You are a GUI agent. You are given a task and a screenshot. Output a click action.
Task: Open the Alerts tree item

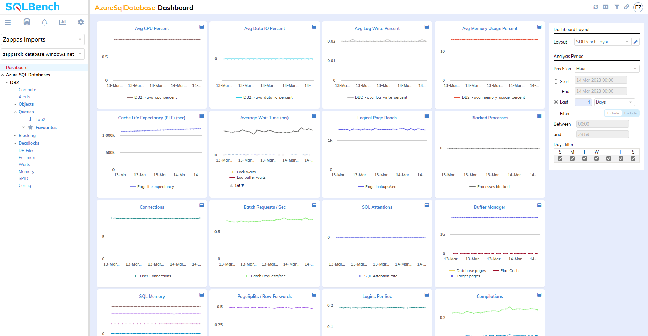[x=24, y=97]
